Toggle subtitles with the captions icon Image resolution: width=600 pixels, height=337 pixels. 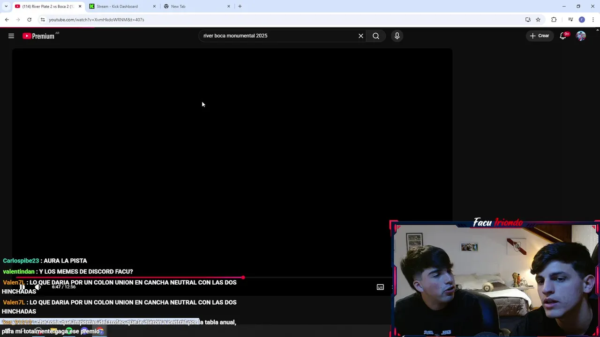(380, 287)
